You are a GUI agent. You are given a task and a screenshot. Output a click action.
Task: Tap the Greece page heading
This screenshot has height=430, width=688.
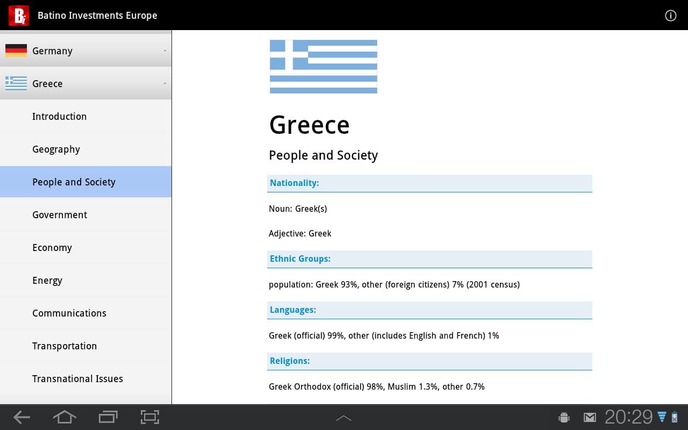tap(309, 125)
